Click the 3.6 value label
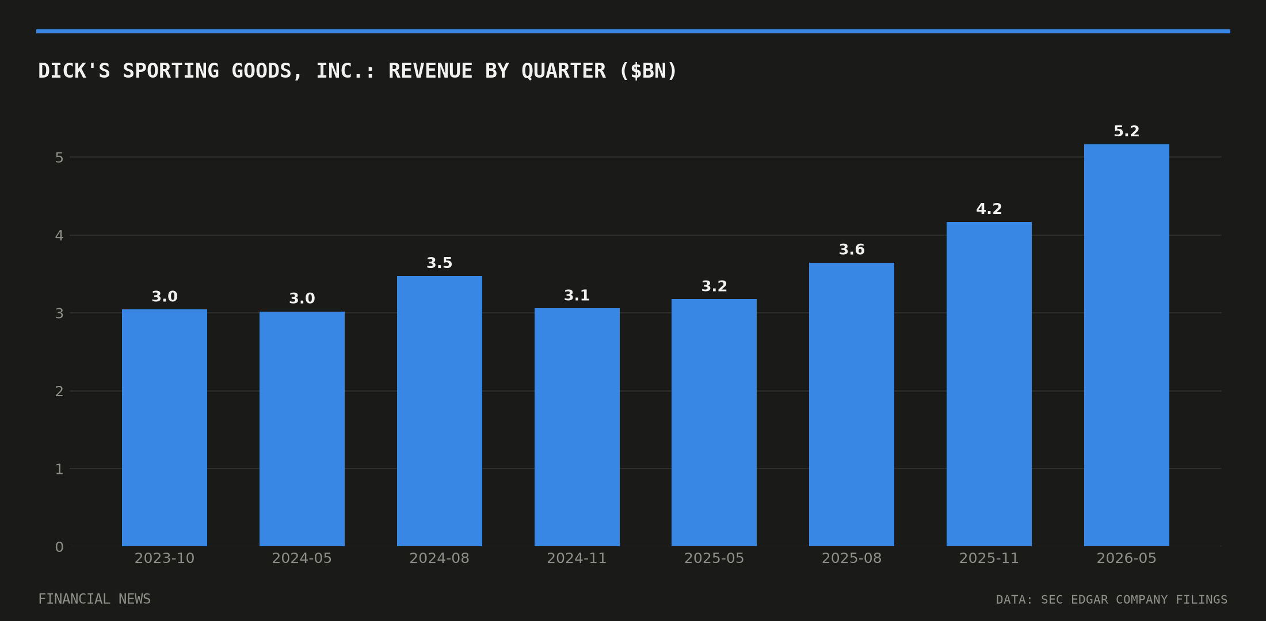The width and height of the screenshot is (1266, 621). [x=852, y=250]
